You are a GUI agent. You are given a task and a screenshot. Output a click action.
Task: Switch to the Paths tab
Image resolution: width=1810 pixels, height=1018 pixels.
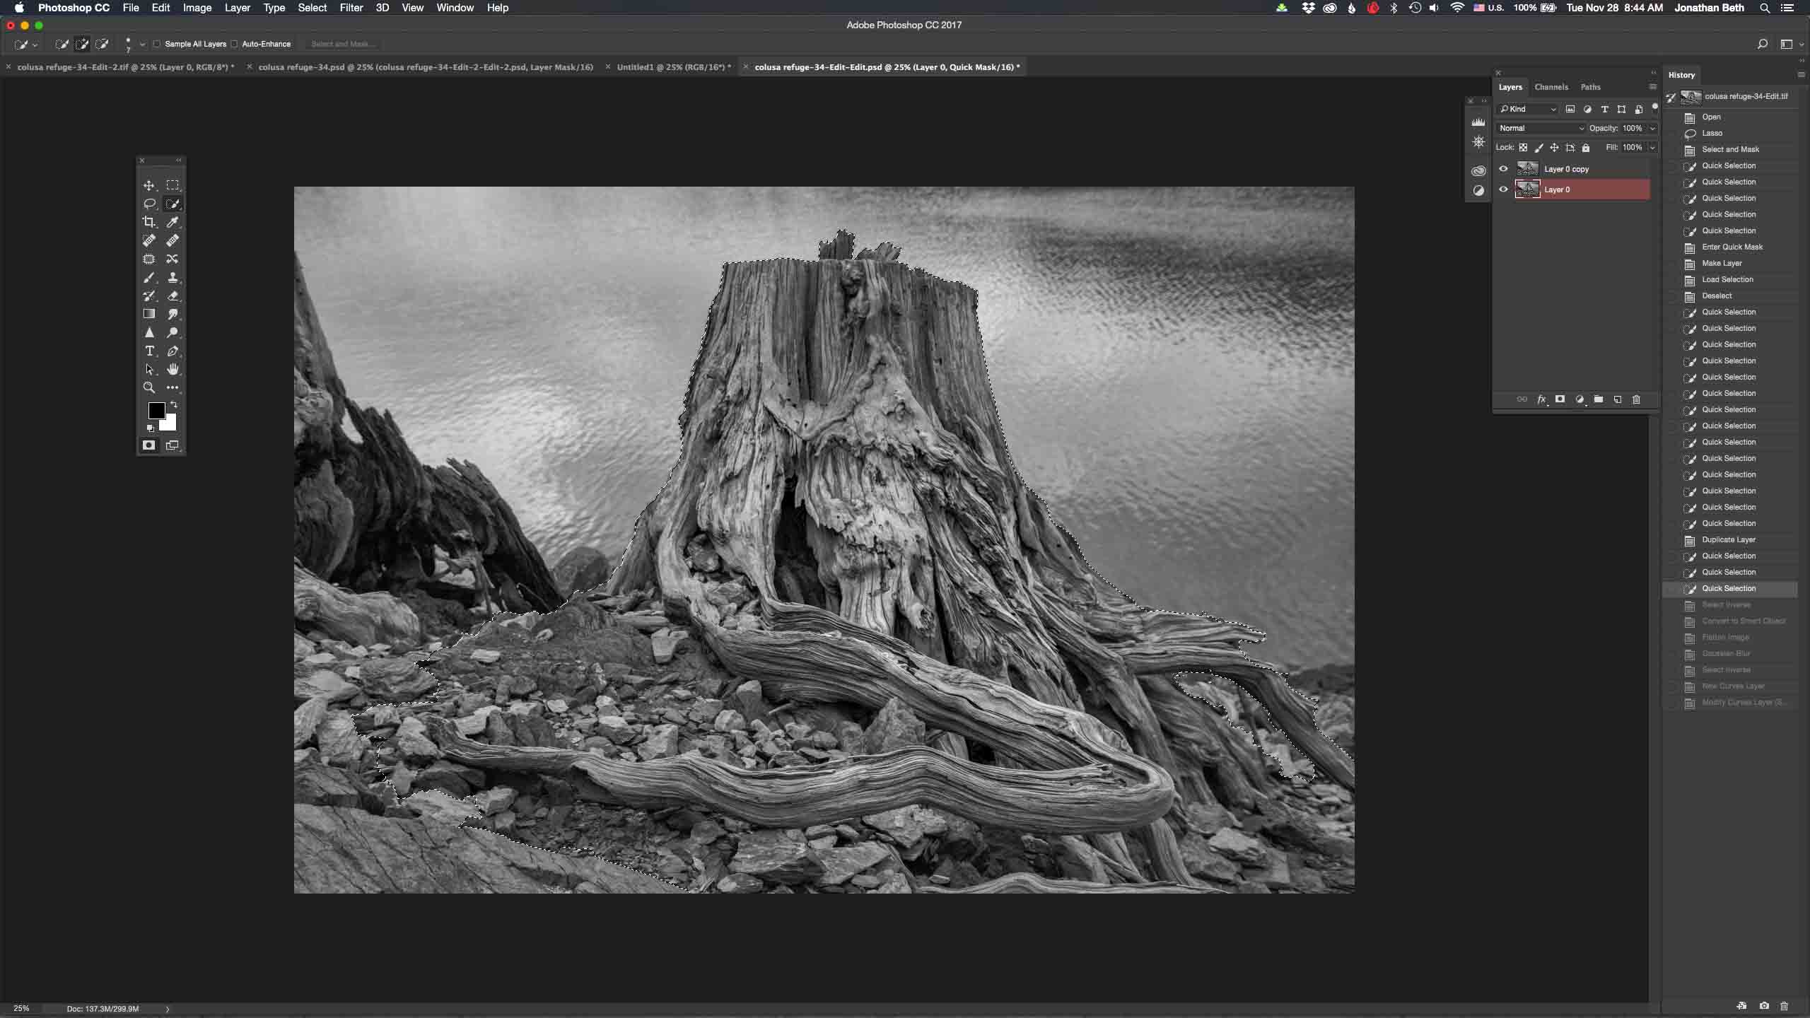1590,87
